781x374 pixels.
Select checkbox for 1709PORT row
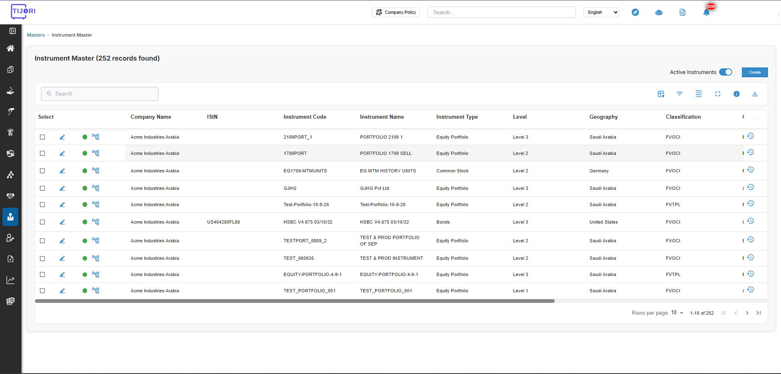click(x=42, y=153)
